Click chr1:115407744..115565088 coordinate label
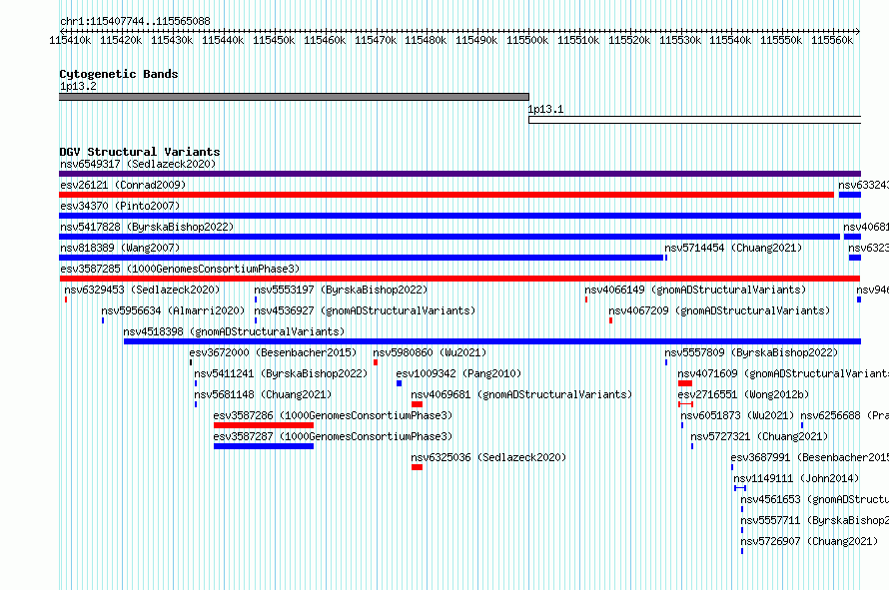Viewport: 889px width, 590px height. click(135, 21)
